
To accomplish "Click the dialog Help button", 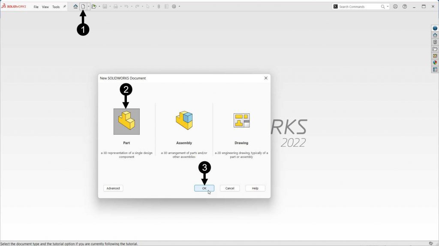I will (x=255, y=188).
